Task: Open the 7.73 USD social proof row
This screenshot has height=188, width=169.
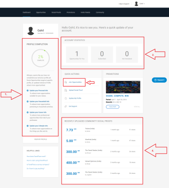Action: click(x=102, y=130)
